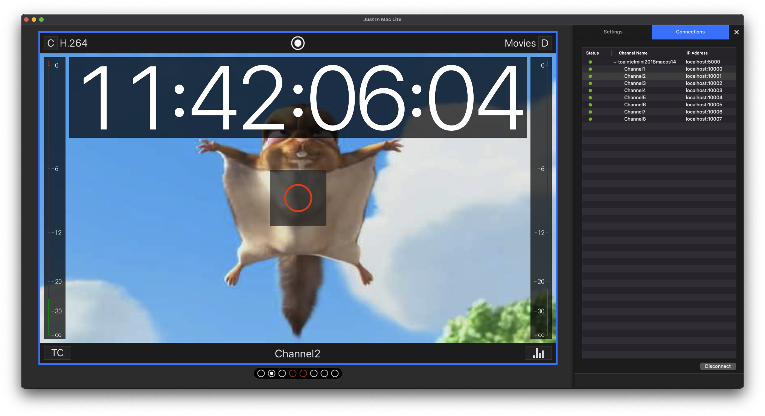Select the Connections tab
Image resolution: width=765 pixels, height=416 pixels.
(690, 32)
